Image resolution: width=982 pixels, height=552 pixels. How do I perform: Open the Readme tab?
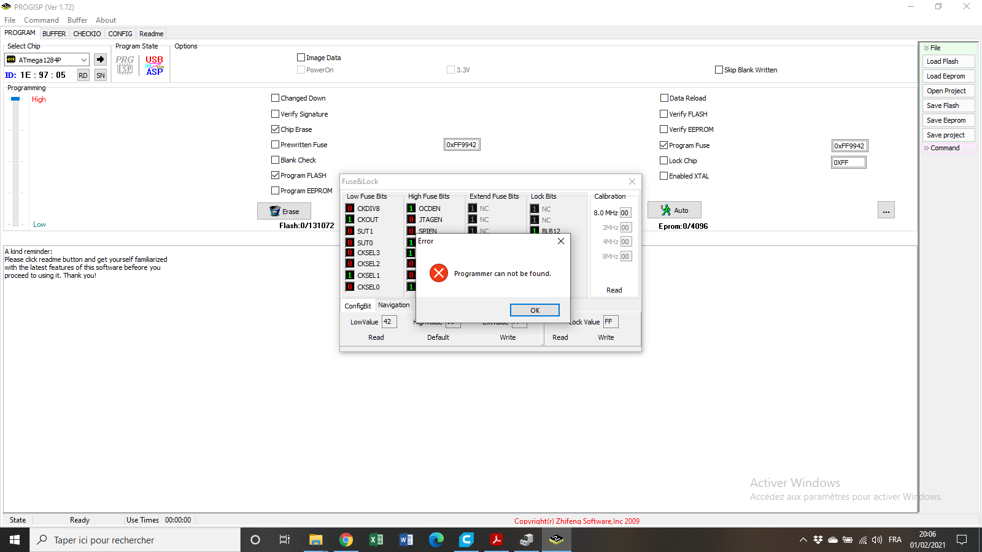point(151,34)
